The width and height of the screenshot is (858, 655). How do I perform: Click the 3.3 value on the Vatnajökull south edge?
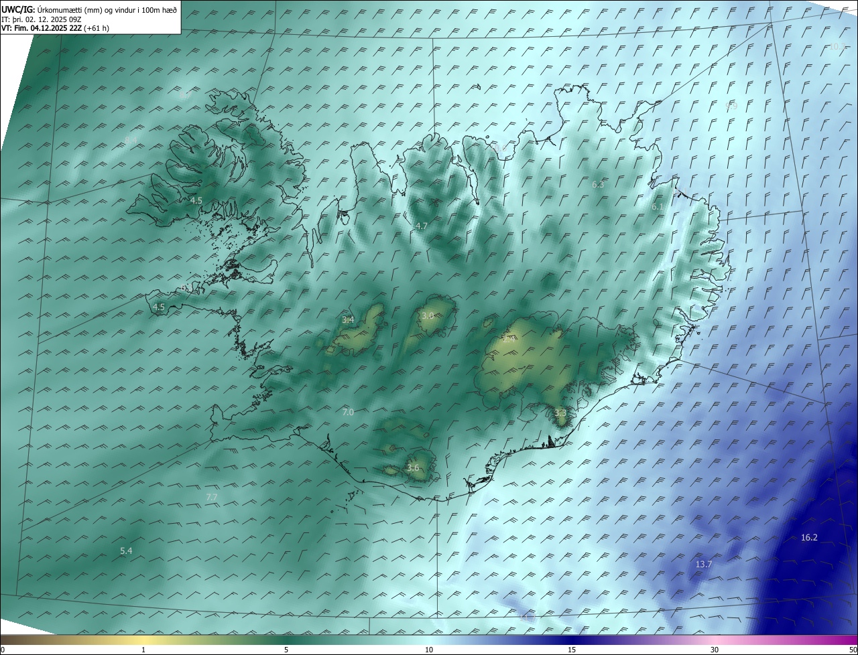tap(560, 413)
